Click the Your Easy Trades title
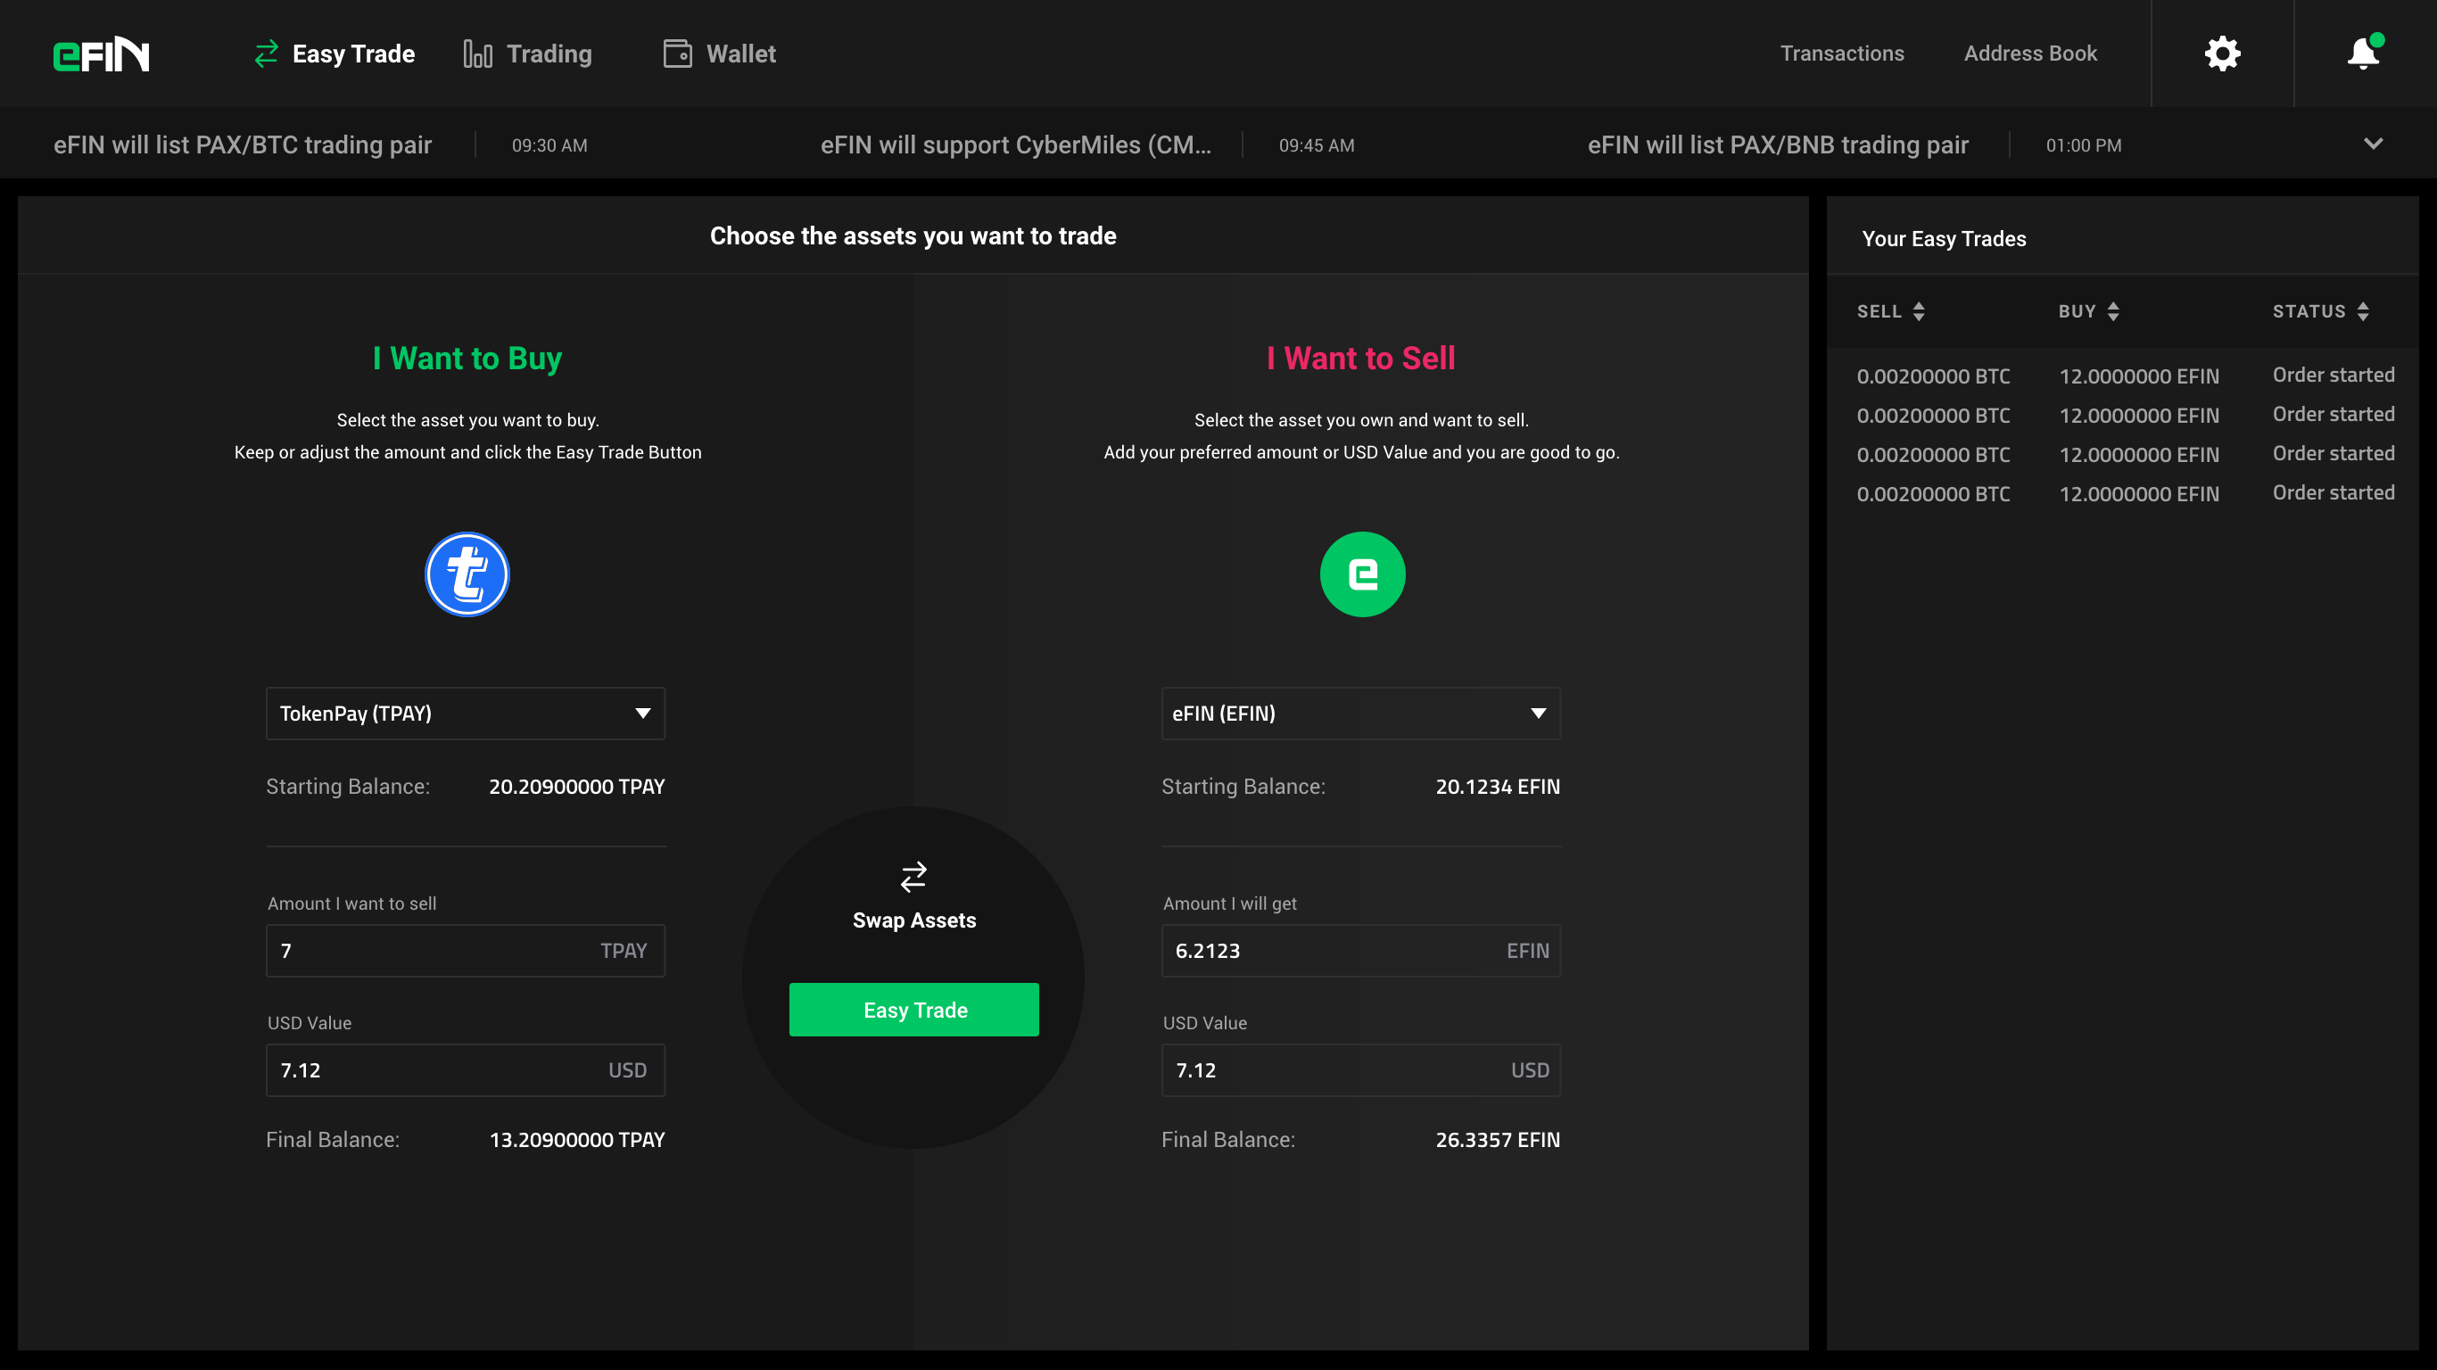This screenshot has width=2437, height=1370. 1944,238
